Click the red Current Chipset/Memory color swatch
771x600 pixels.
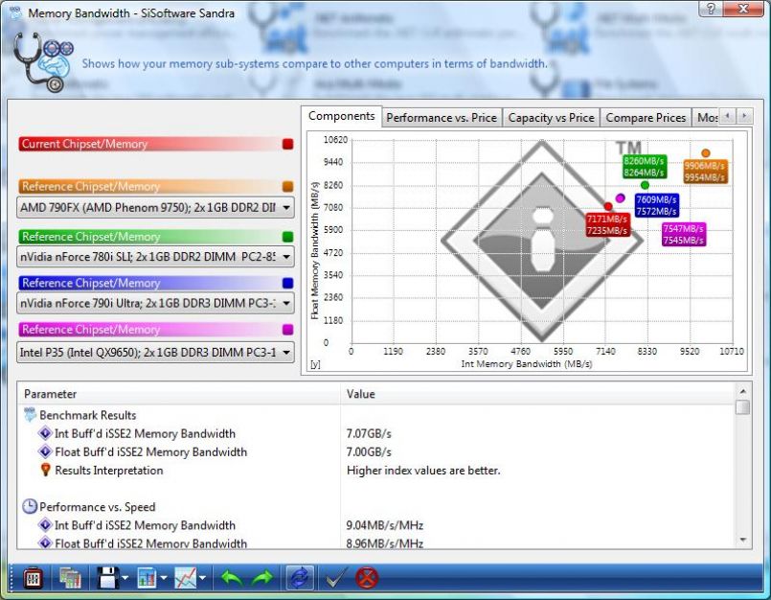click(288, 145)
